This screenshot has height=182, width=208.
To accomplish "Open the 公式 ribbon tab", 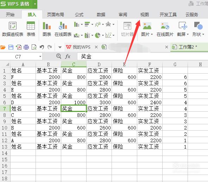I will [79, 14].
